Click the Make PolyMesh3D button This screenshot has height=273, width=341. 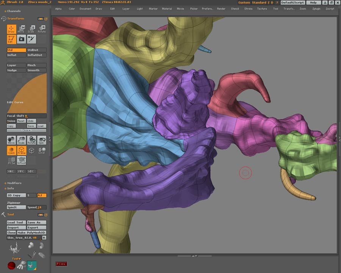(31, 232)
